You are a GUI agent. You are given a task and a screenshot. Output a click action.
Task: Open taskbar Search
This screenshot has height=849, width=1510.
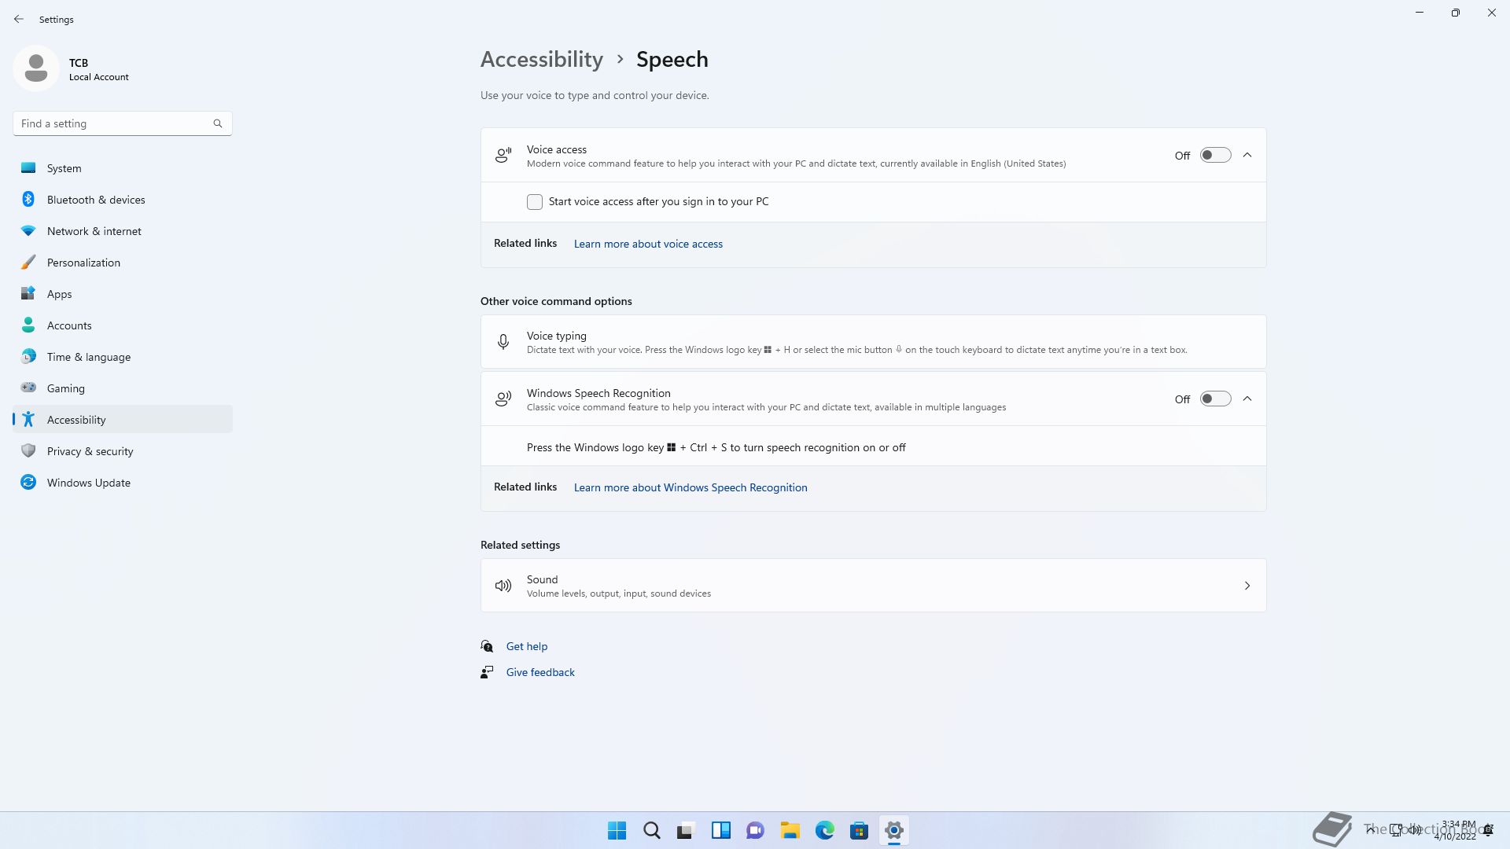(652, 830)
